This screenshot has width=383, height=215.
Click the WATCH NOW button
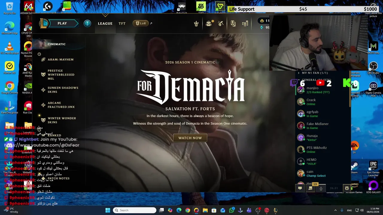tap(190, 138)
